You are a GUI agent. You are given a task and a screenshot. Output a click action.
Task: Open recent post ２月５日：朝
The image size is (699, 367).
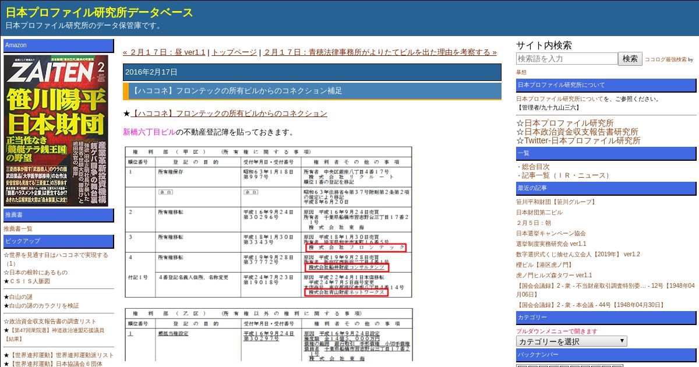coord(534,223)
